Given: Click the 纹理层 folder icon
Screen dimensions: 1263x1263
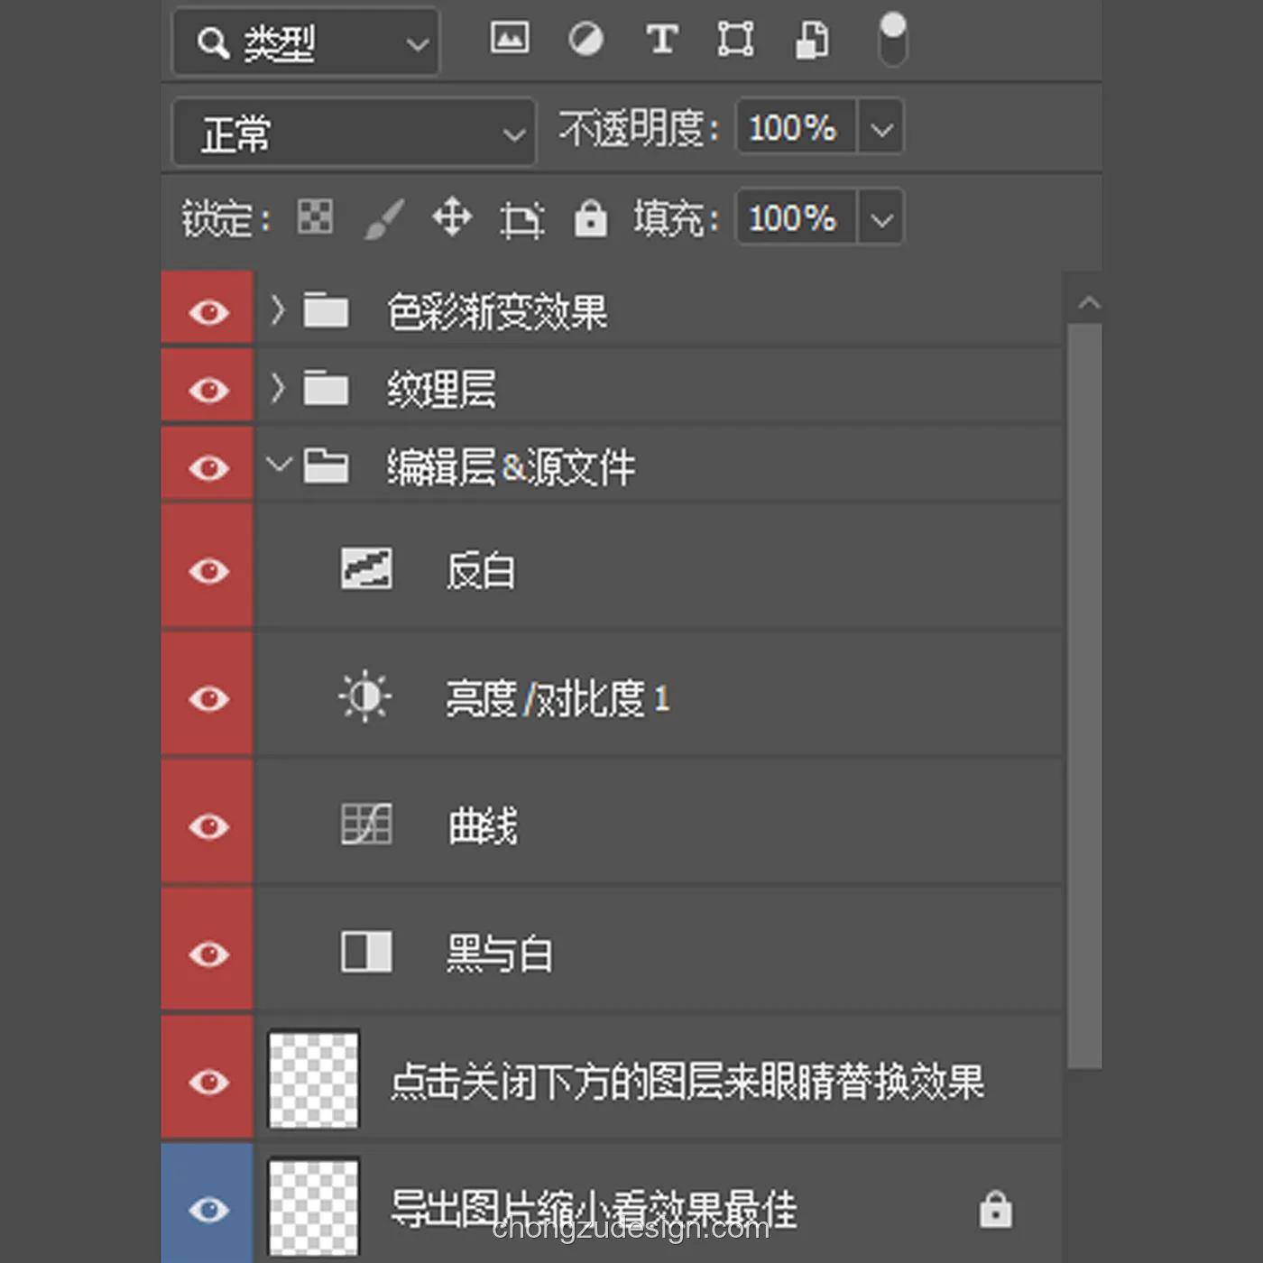Looking at the screenshot, I should coord(326,388).
